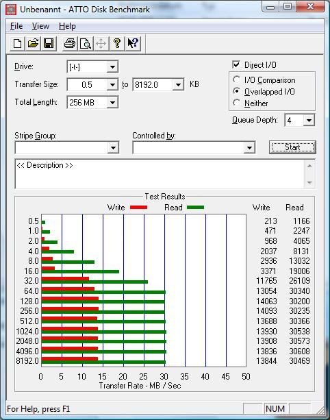Print results with the printer icon

click(70, 43)
